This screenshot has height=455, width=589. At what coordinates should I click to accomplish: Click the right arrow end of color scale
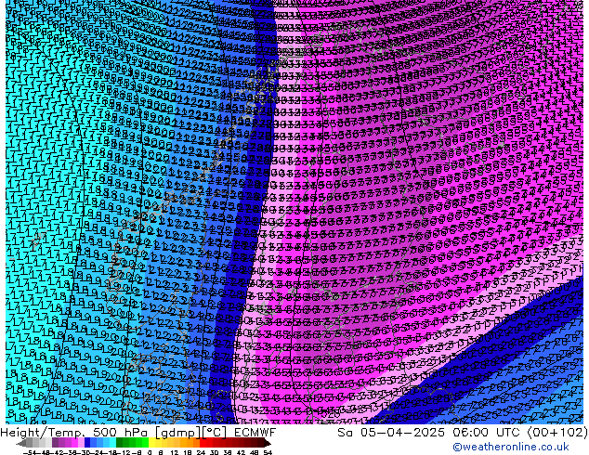(x=267, y=443)
